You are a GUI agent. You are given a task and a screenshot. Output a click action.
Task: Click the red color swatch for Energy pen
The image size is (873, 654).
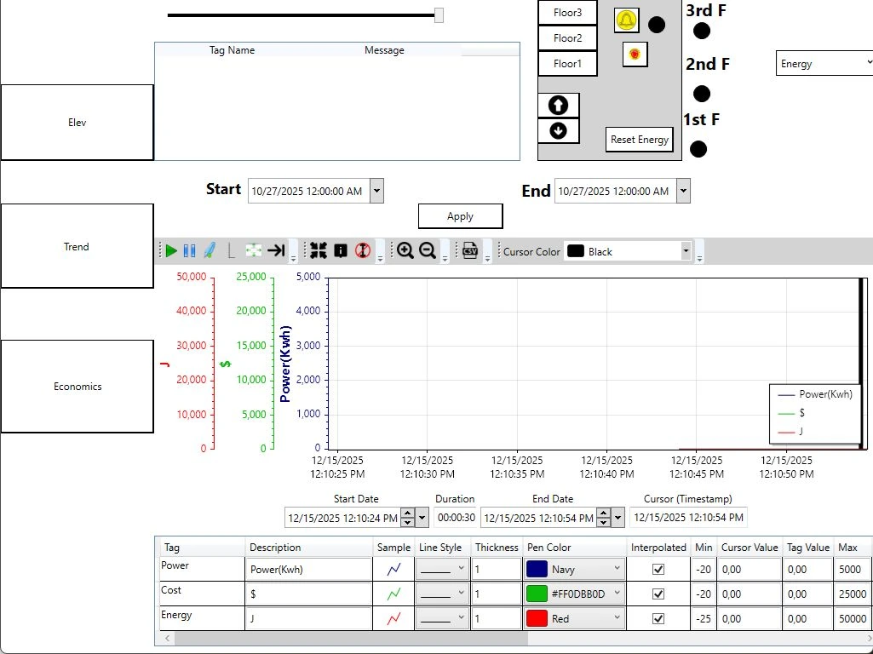click(537, 618)
